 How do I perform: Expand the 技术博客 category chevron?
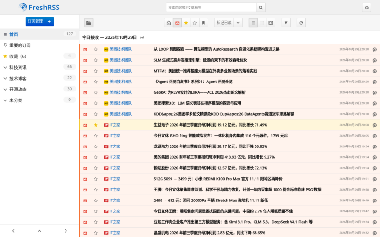coord(5,78)
